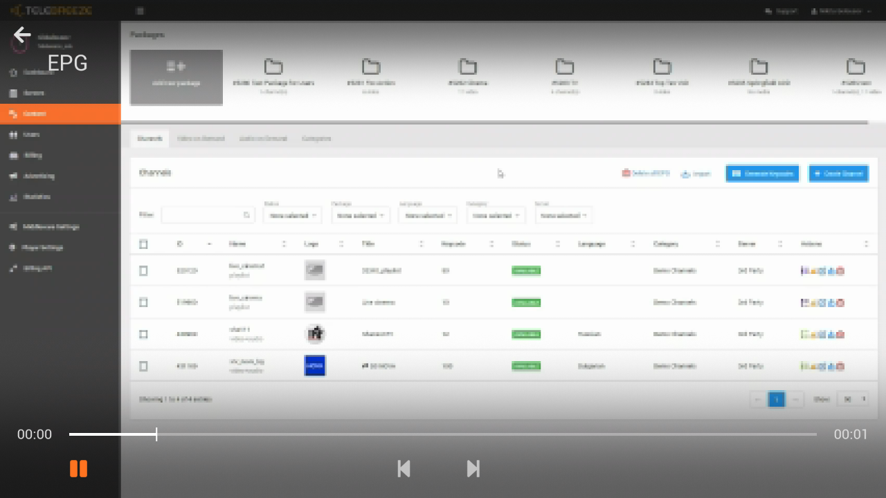Image resolution: width=886 pixels, height=498 pixels.
Task: Pause the video with the orange button
Action: pyautogui.click(x=78, y=469)
